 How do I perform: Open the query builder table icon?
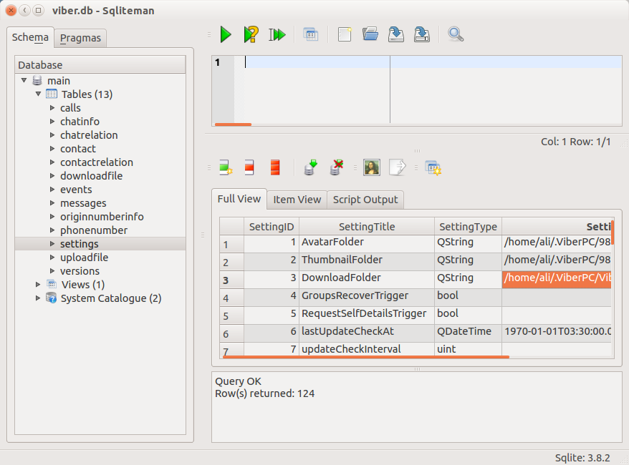click(310, 35)
